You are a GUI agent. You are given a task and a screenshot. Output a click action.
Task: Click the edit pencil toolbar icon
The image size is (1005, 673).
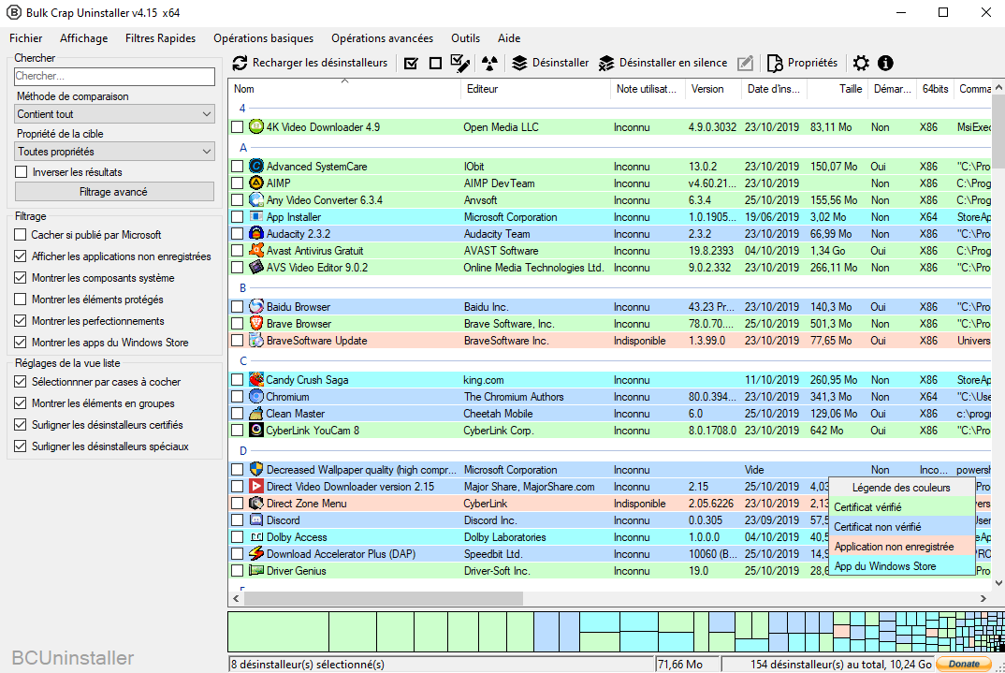745,63
